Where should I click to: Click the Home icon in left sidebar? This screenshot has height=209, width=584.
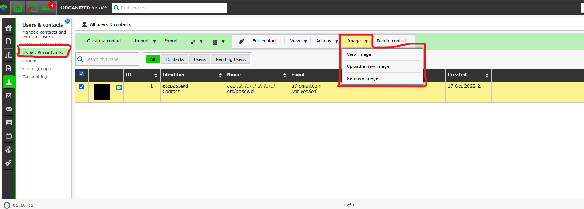8,28
